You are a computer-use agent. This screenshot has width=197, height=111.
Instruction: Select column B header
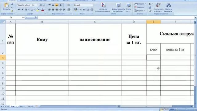pos(42,22)
